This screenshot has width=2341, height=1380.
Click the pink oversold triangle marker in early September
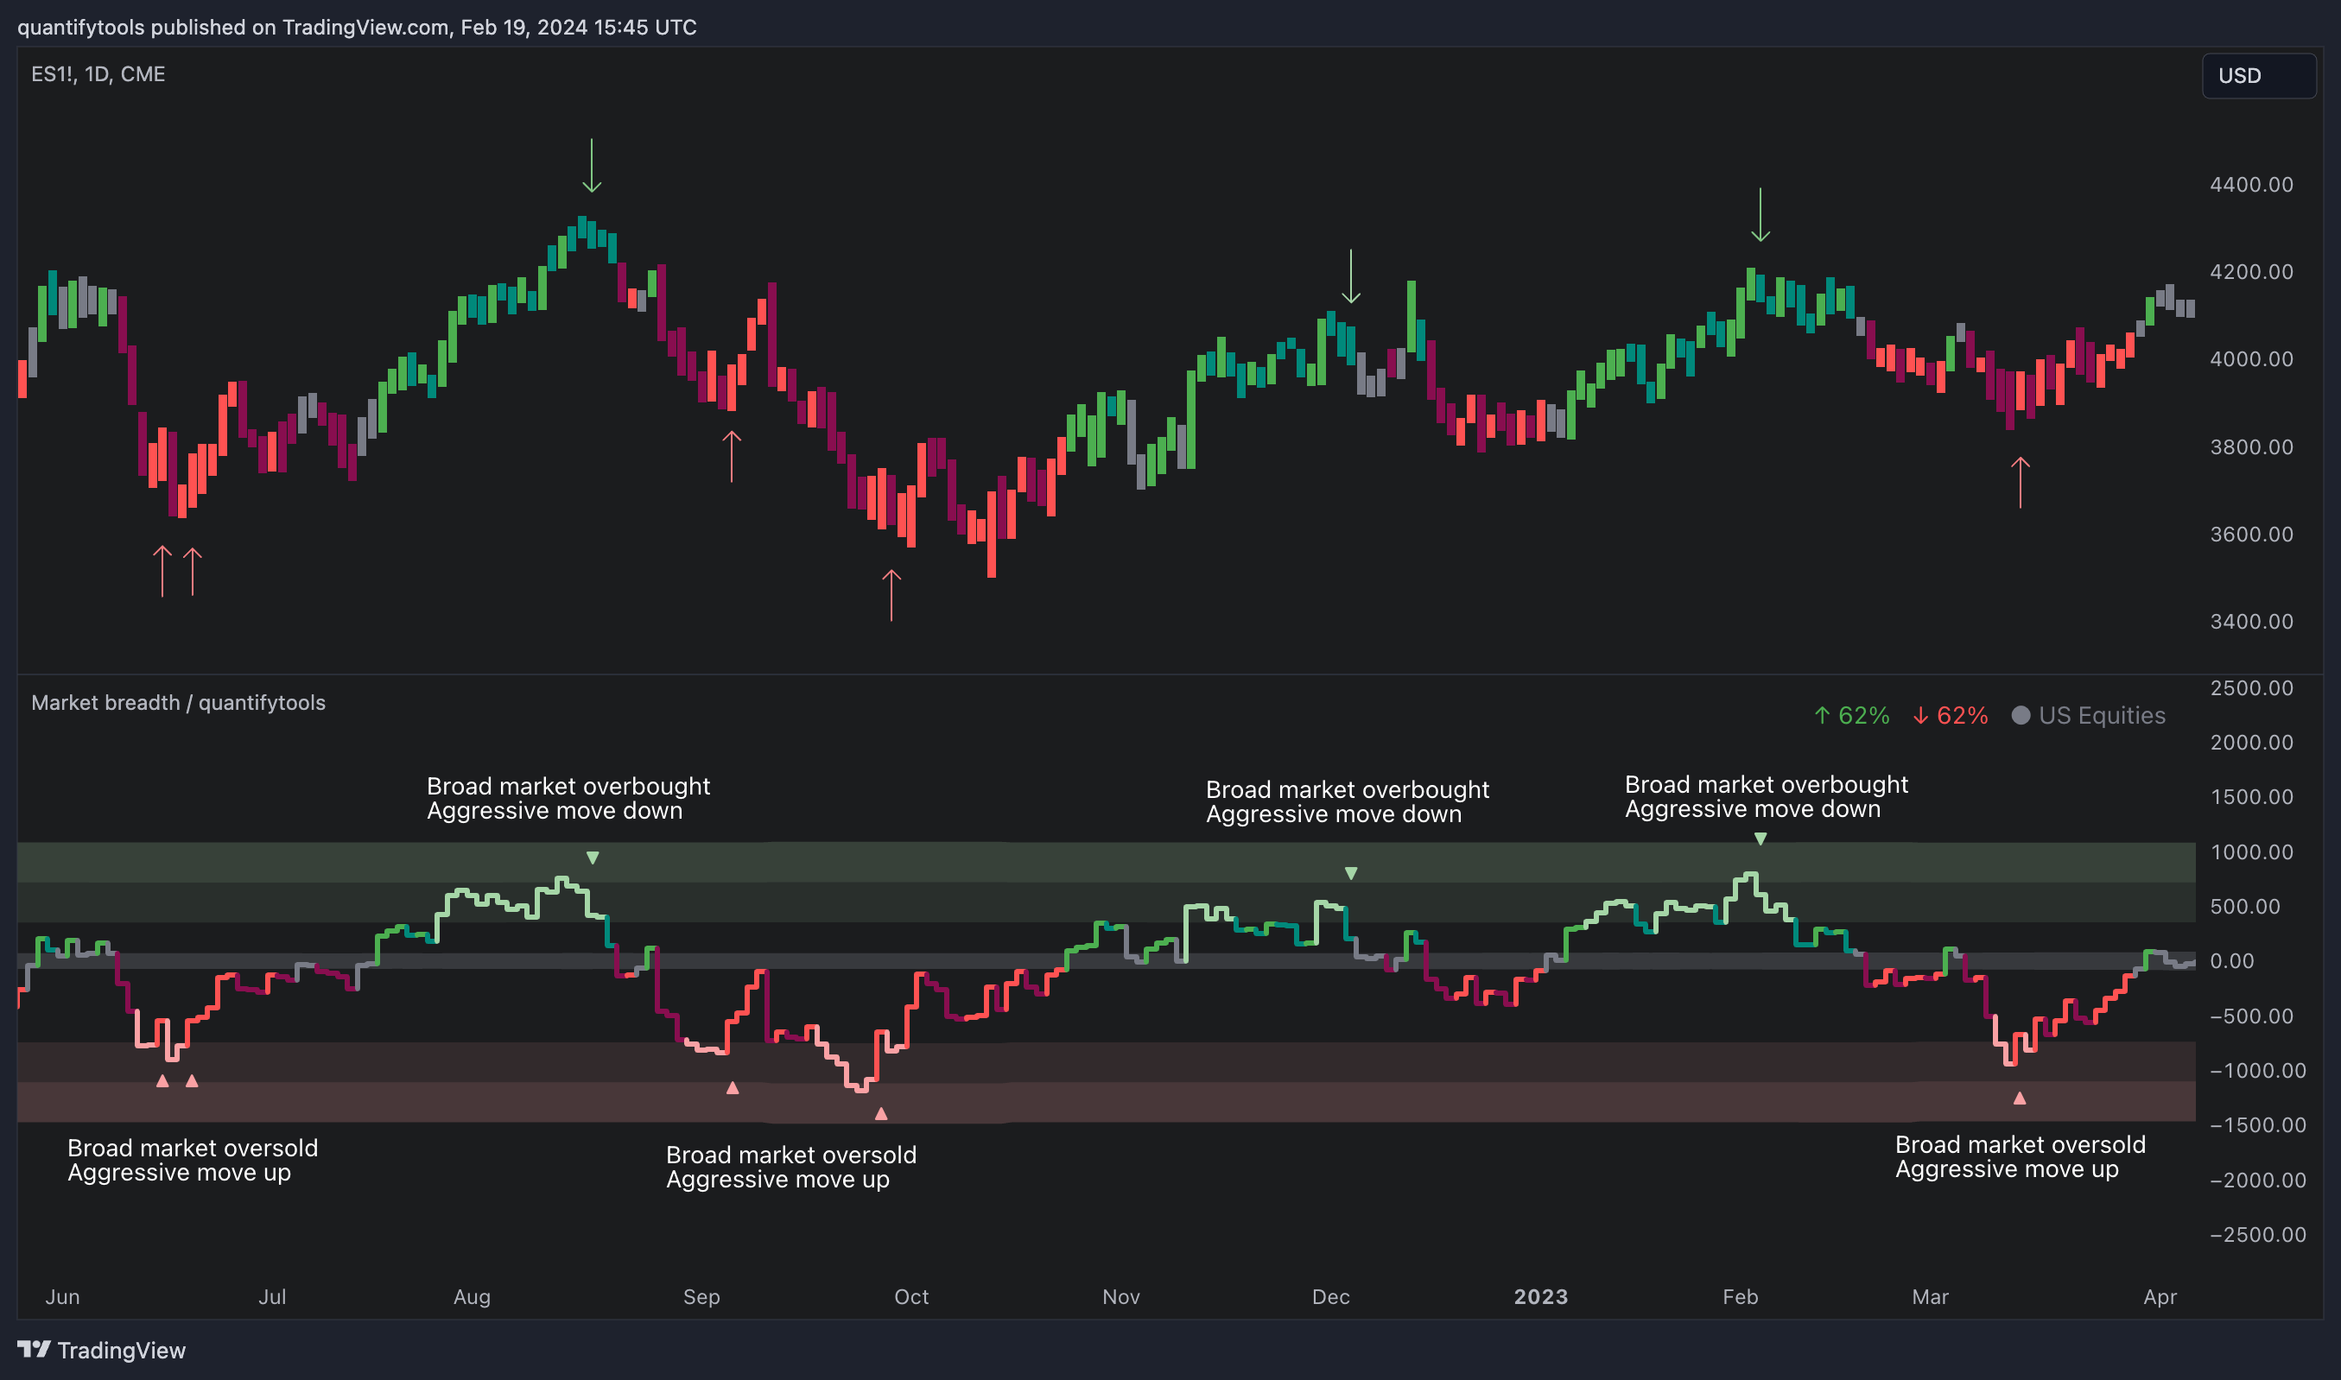(732, 1087)
